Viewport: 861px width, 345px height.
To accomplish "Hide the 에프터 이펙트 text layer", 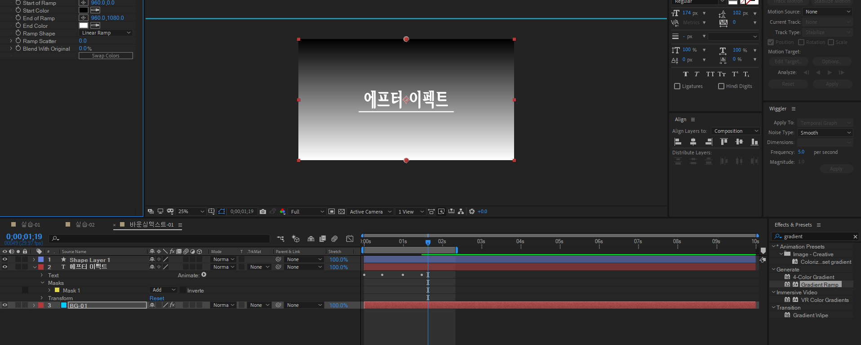I will [5, 267].
